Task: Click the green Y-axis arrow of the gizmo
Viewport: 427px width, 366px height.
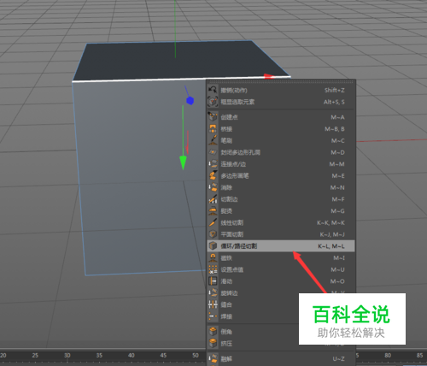Action: pyautogui.click(x=183, y=162)
